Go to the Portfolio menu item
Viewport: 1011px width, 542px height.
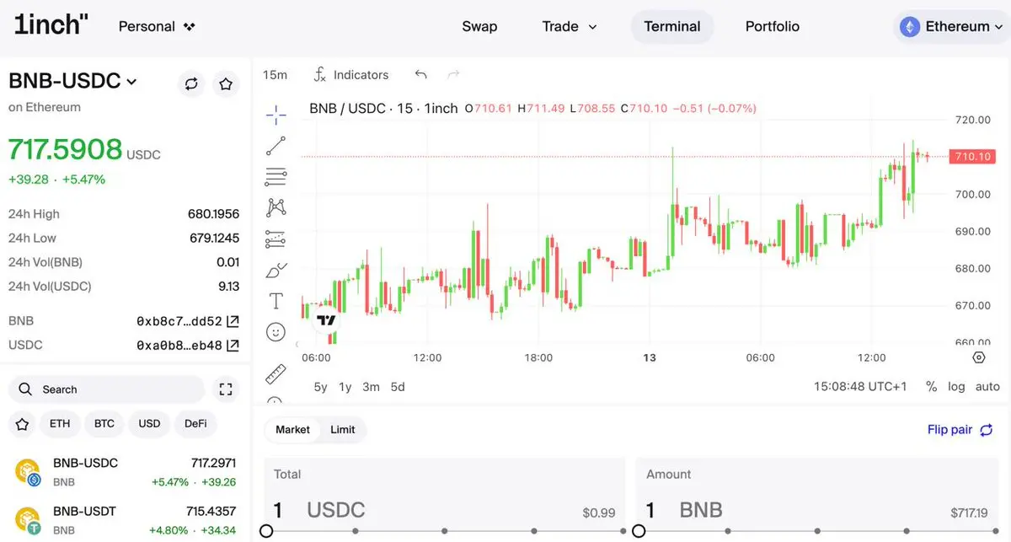click(x=773, y=26)
